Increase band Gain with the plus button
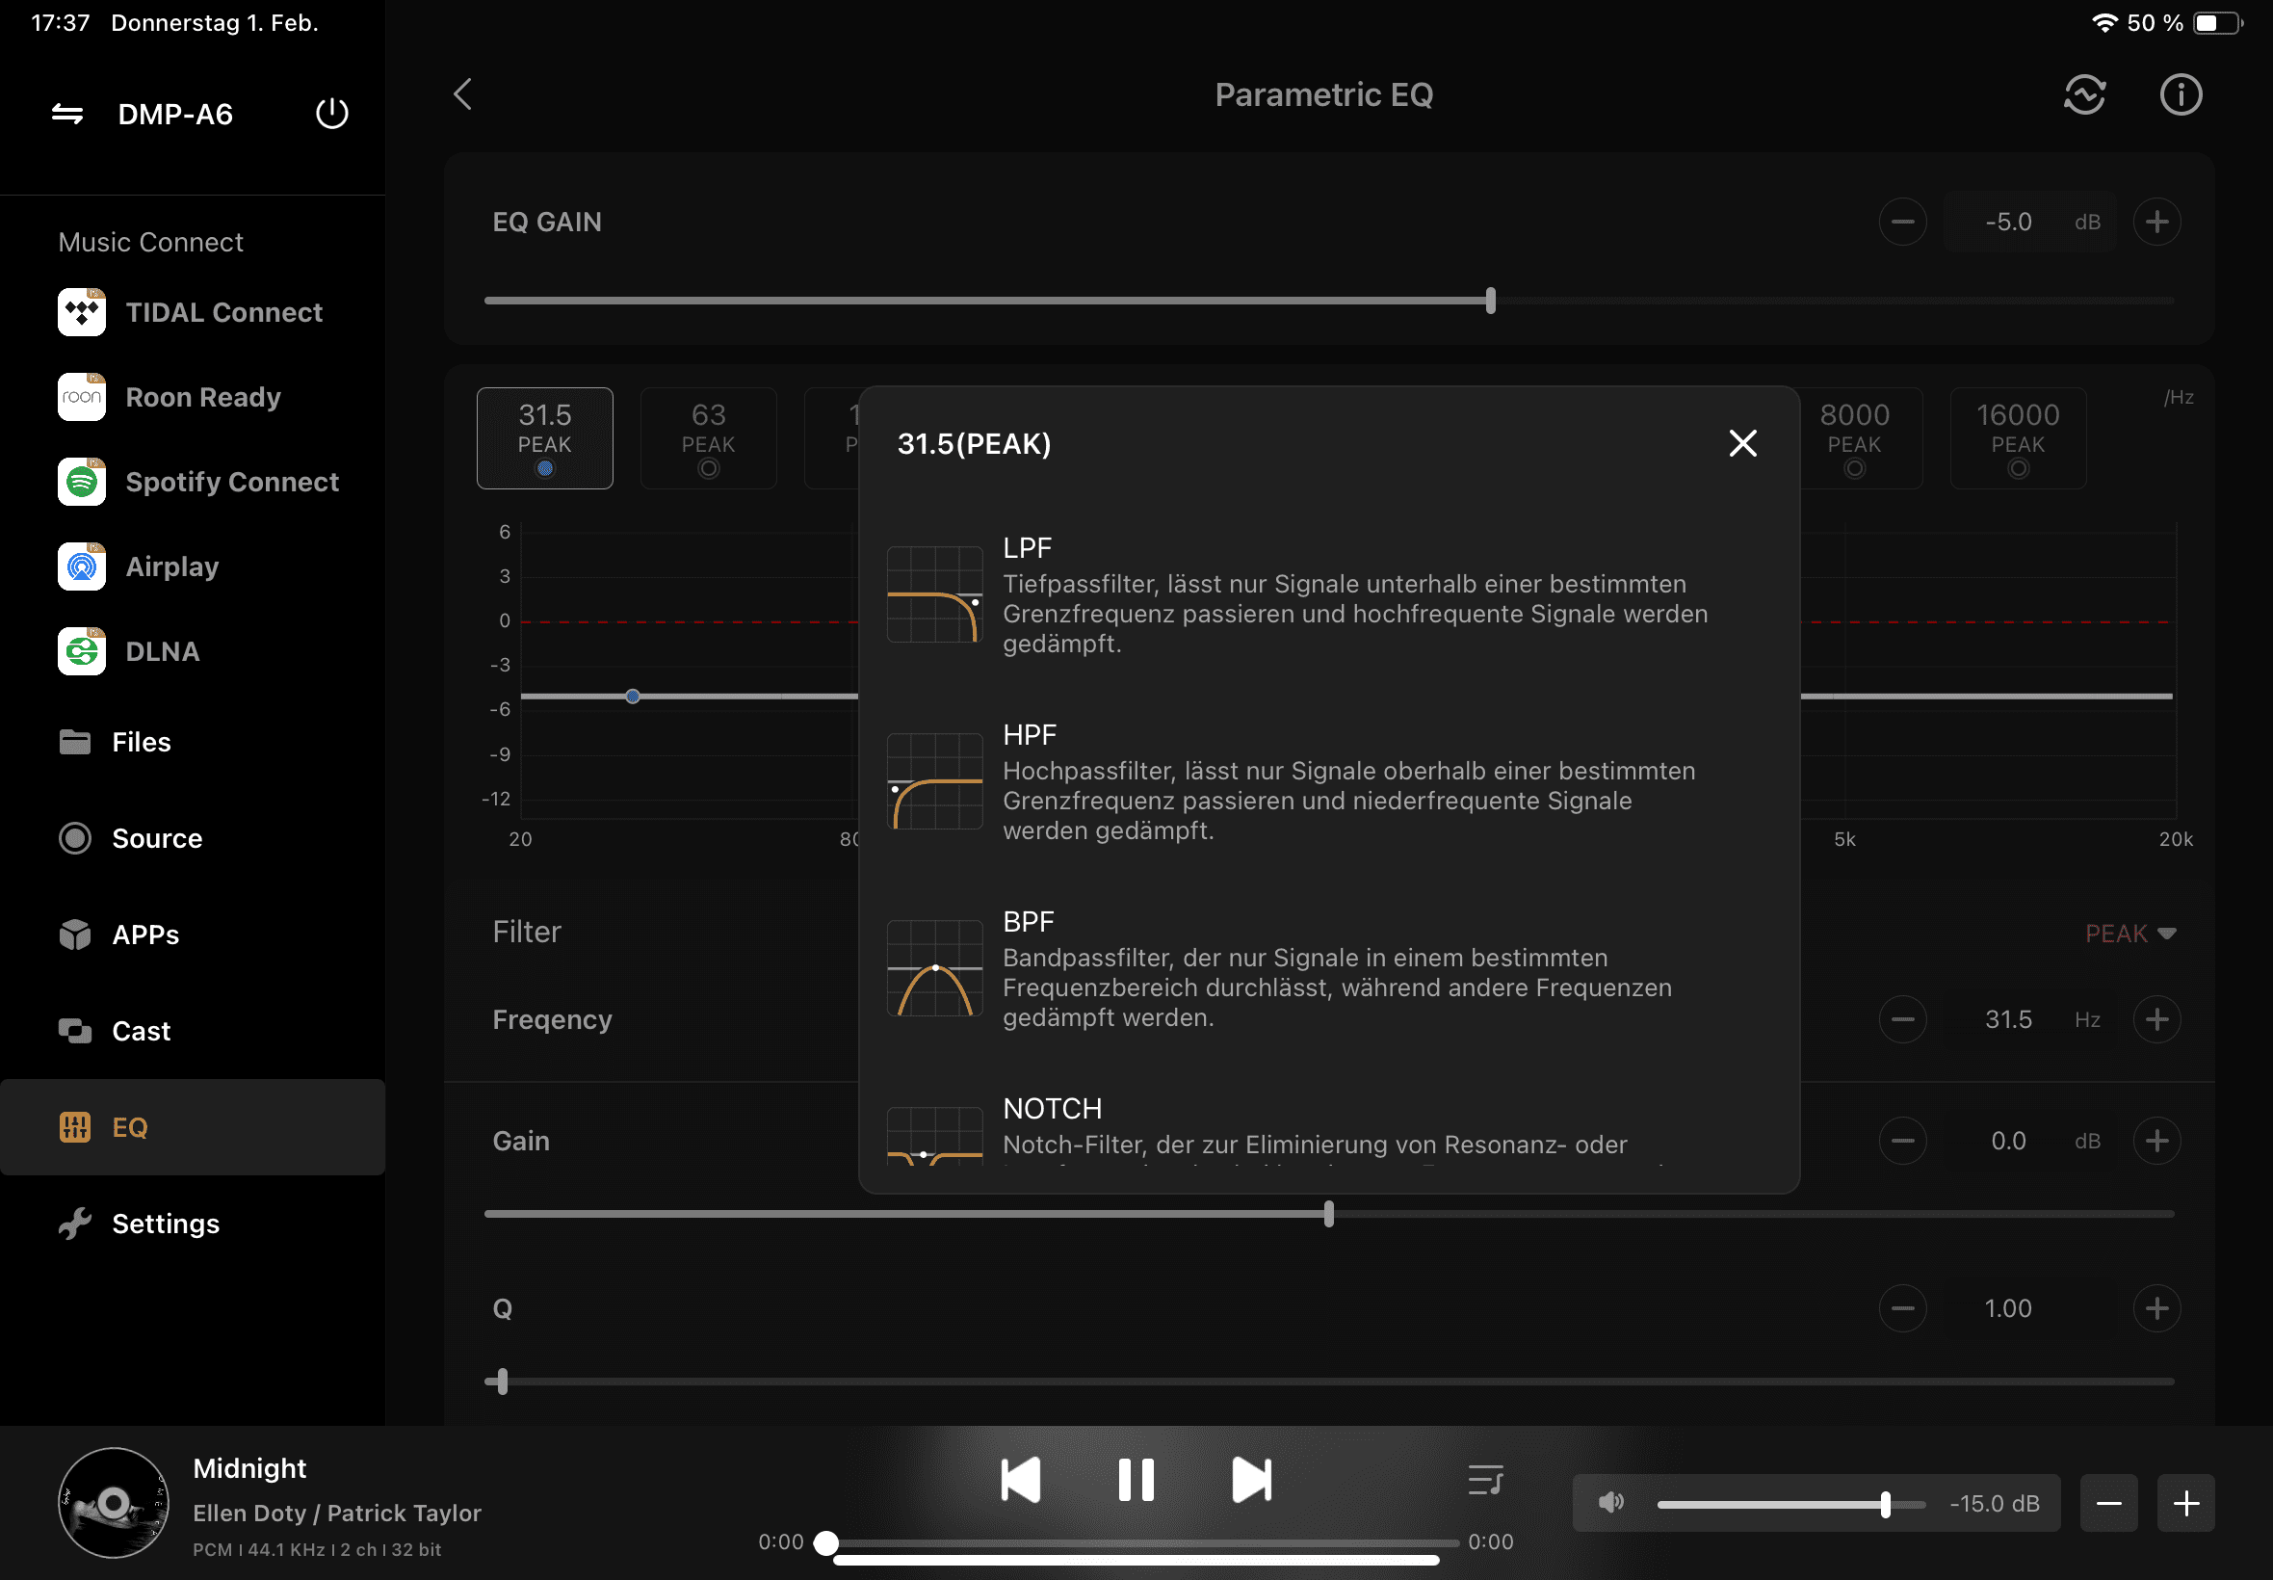Image resolution: width=2273 pixels, height=1580 pixels. tap(2156, 1142)
